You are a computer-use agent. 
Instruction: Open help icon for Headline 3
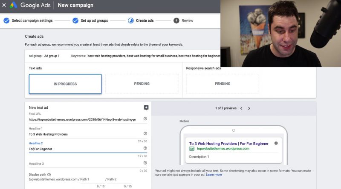click(145, 163)
